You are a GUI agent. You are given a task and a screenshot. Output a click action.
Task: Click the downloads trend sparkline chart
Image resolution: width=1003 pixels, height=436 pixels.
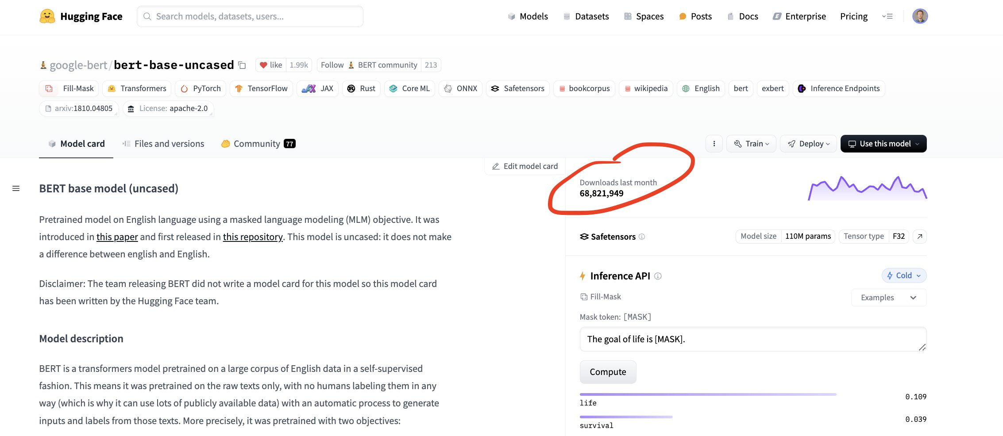pyautogui.click(x=868, y=188)
